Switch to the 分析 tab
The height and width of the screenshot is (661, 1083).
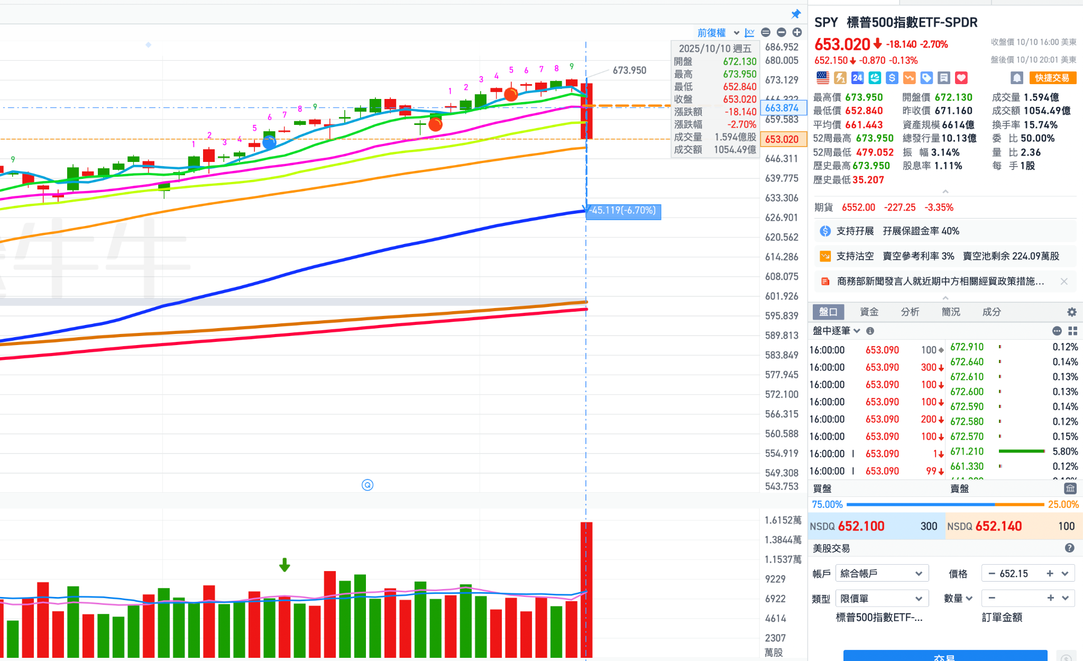(910, 312)
